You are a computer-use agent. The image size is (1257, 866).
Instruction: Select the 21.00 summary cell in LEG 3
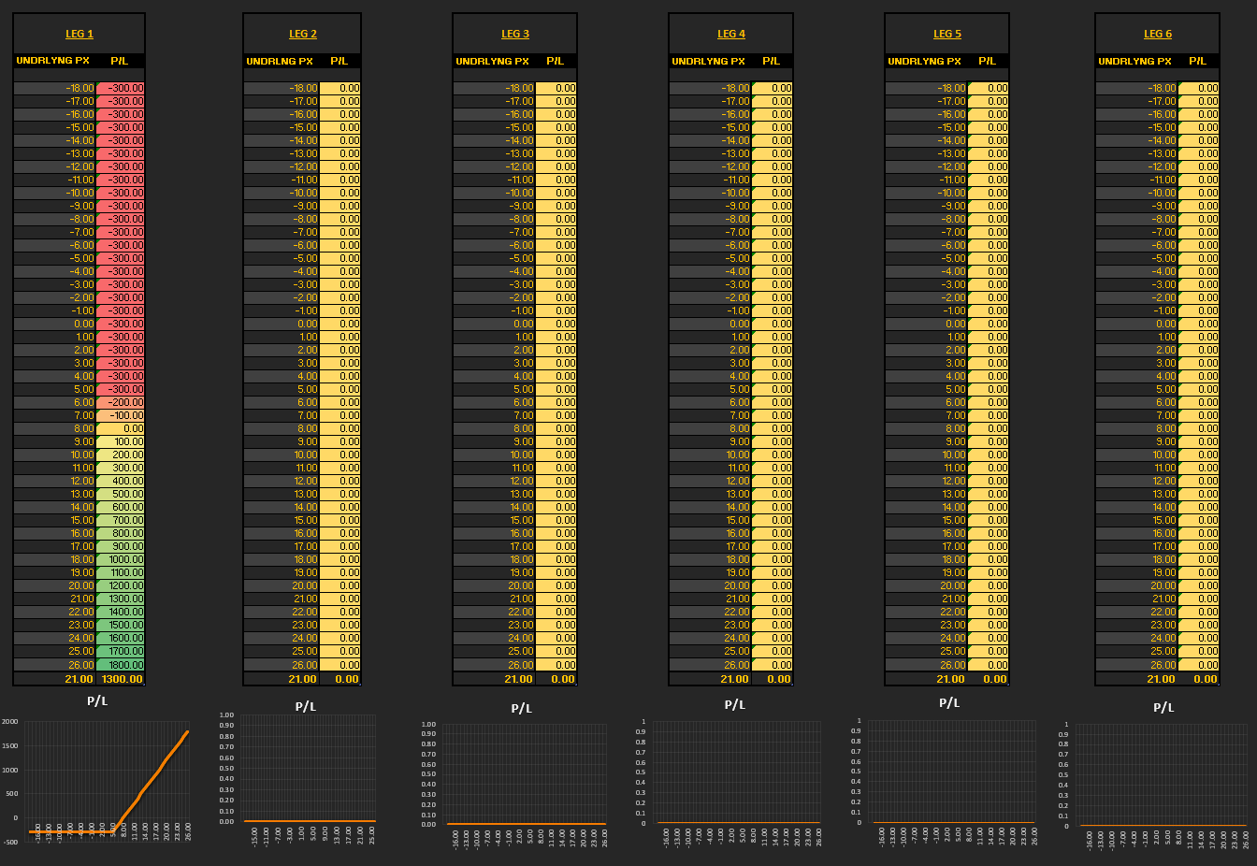pos(495,679)
